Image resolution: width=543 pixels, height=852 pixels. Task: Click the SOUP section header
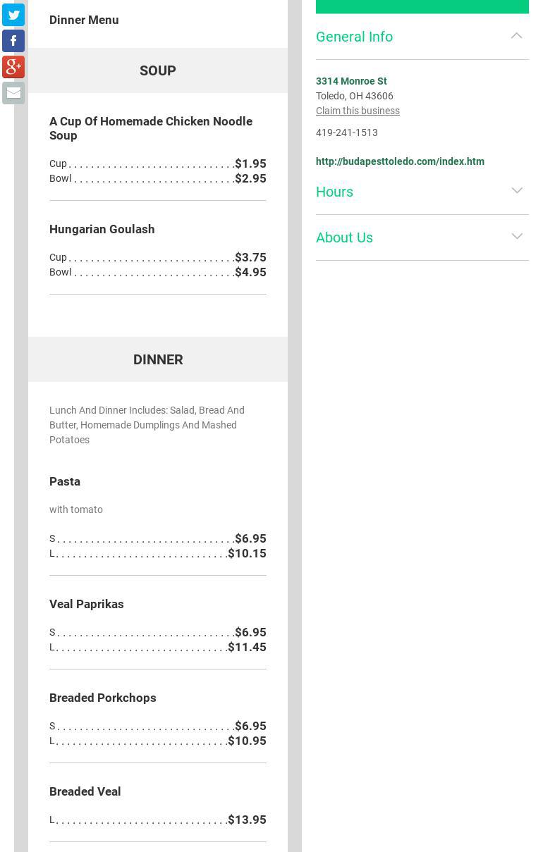[158, 70]
